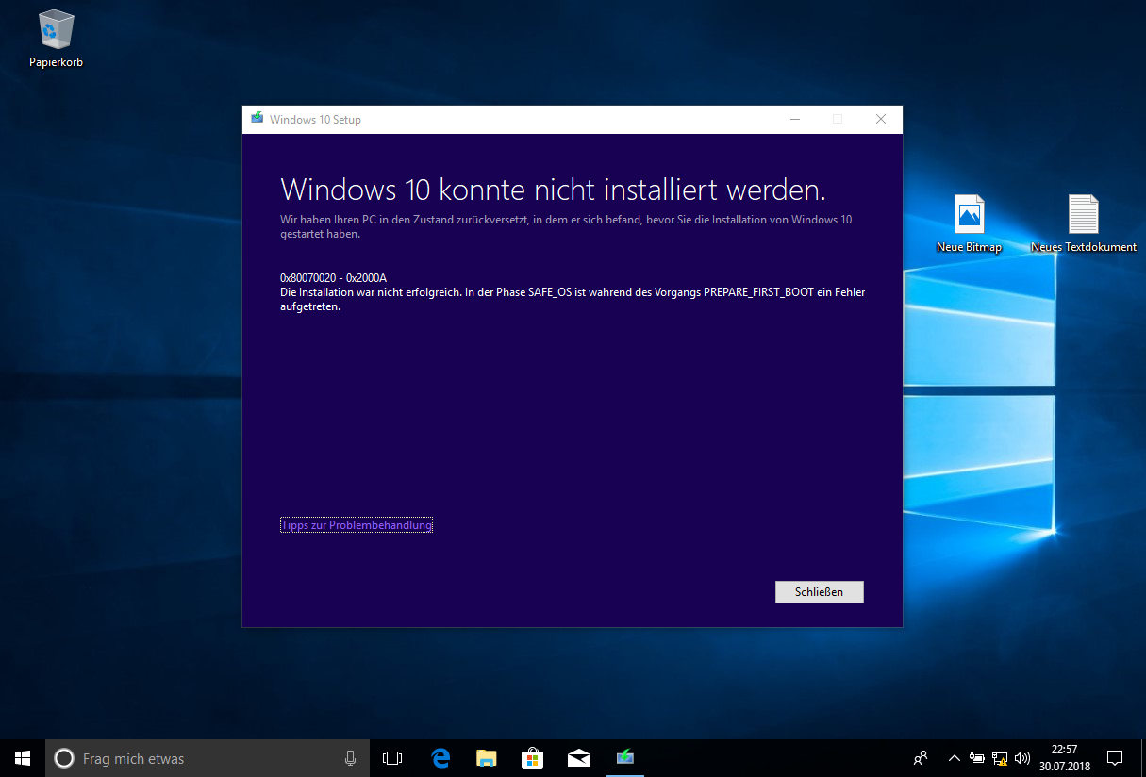The width and height of the screenshot is (1146, 777).
Task: Select the Neue Bitmap desktop file
Action: [x=969, y=223]
